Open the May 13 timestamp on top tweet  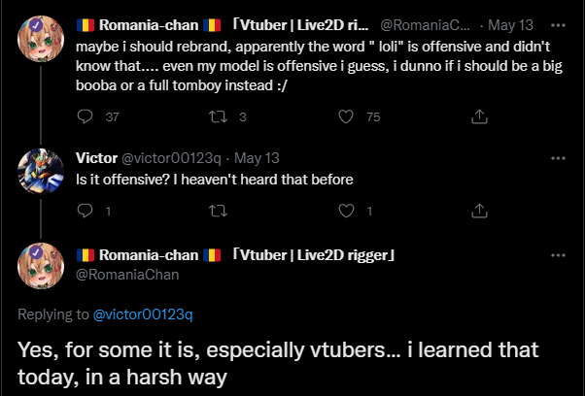514,22
